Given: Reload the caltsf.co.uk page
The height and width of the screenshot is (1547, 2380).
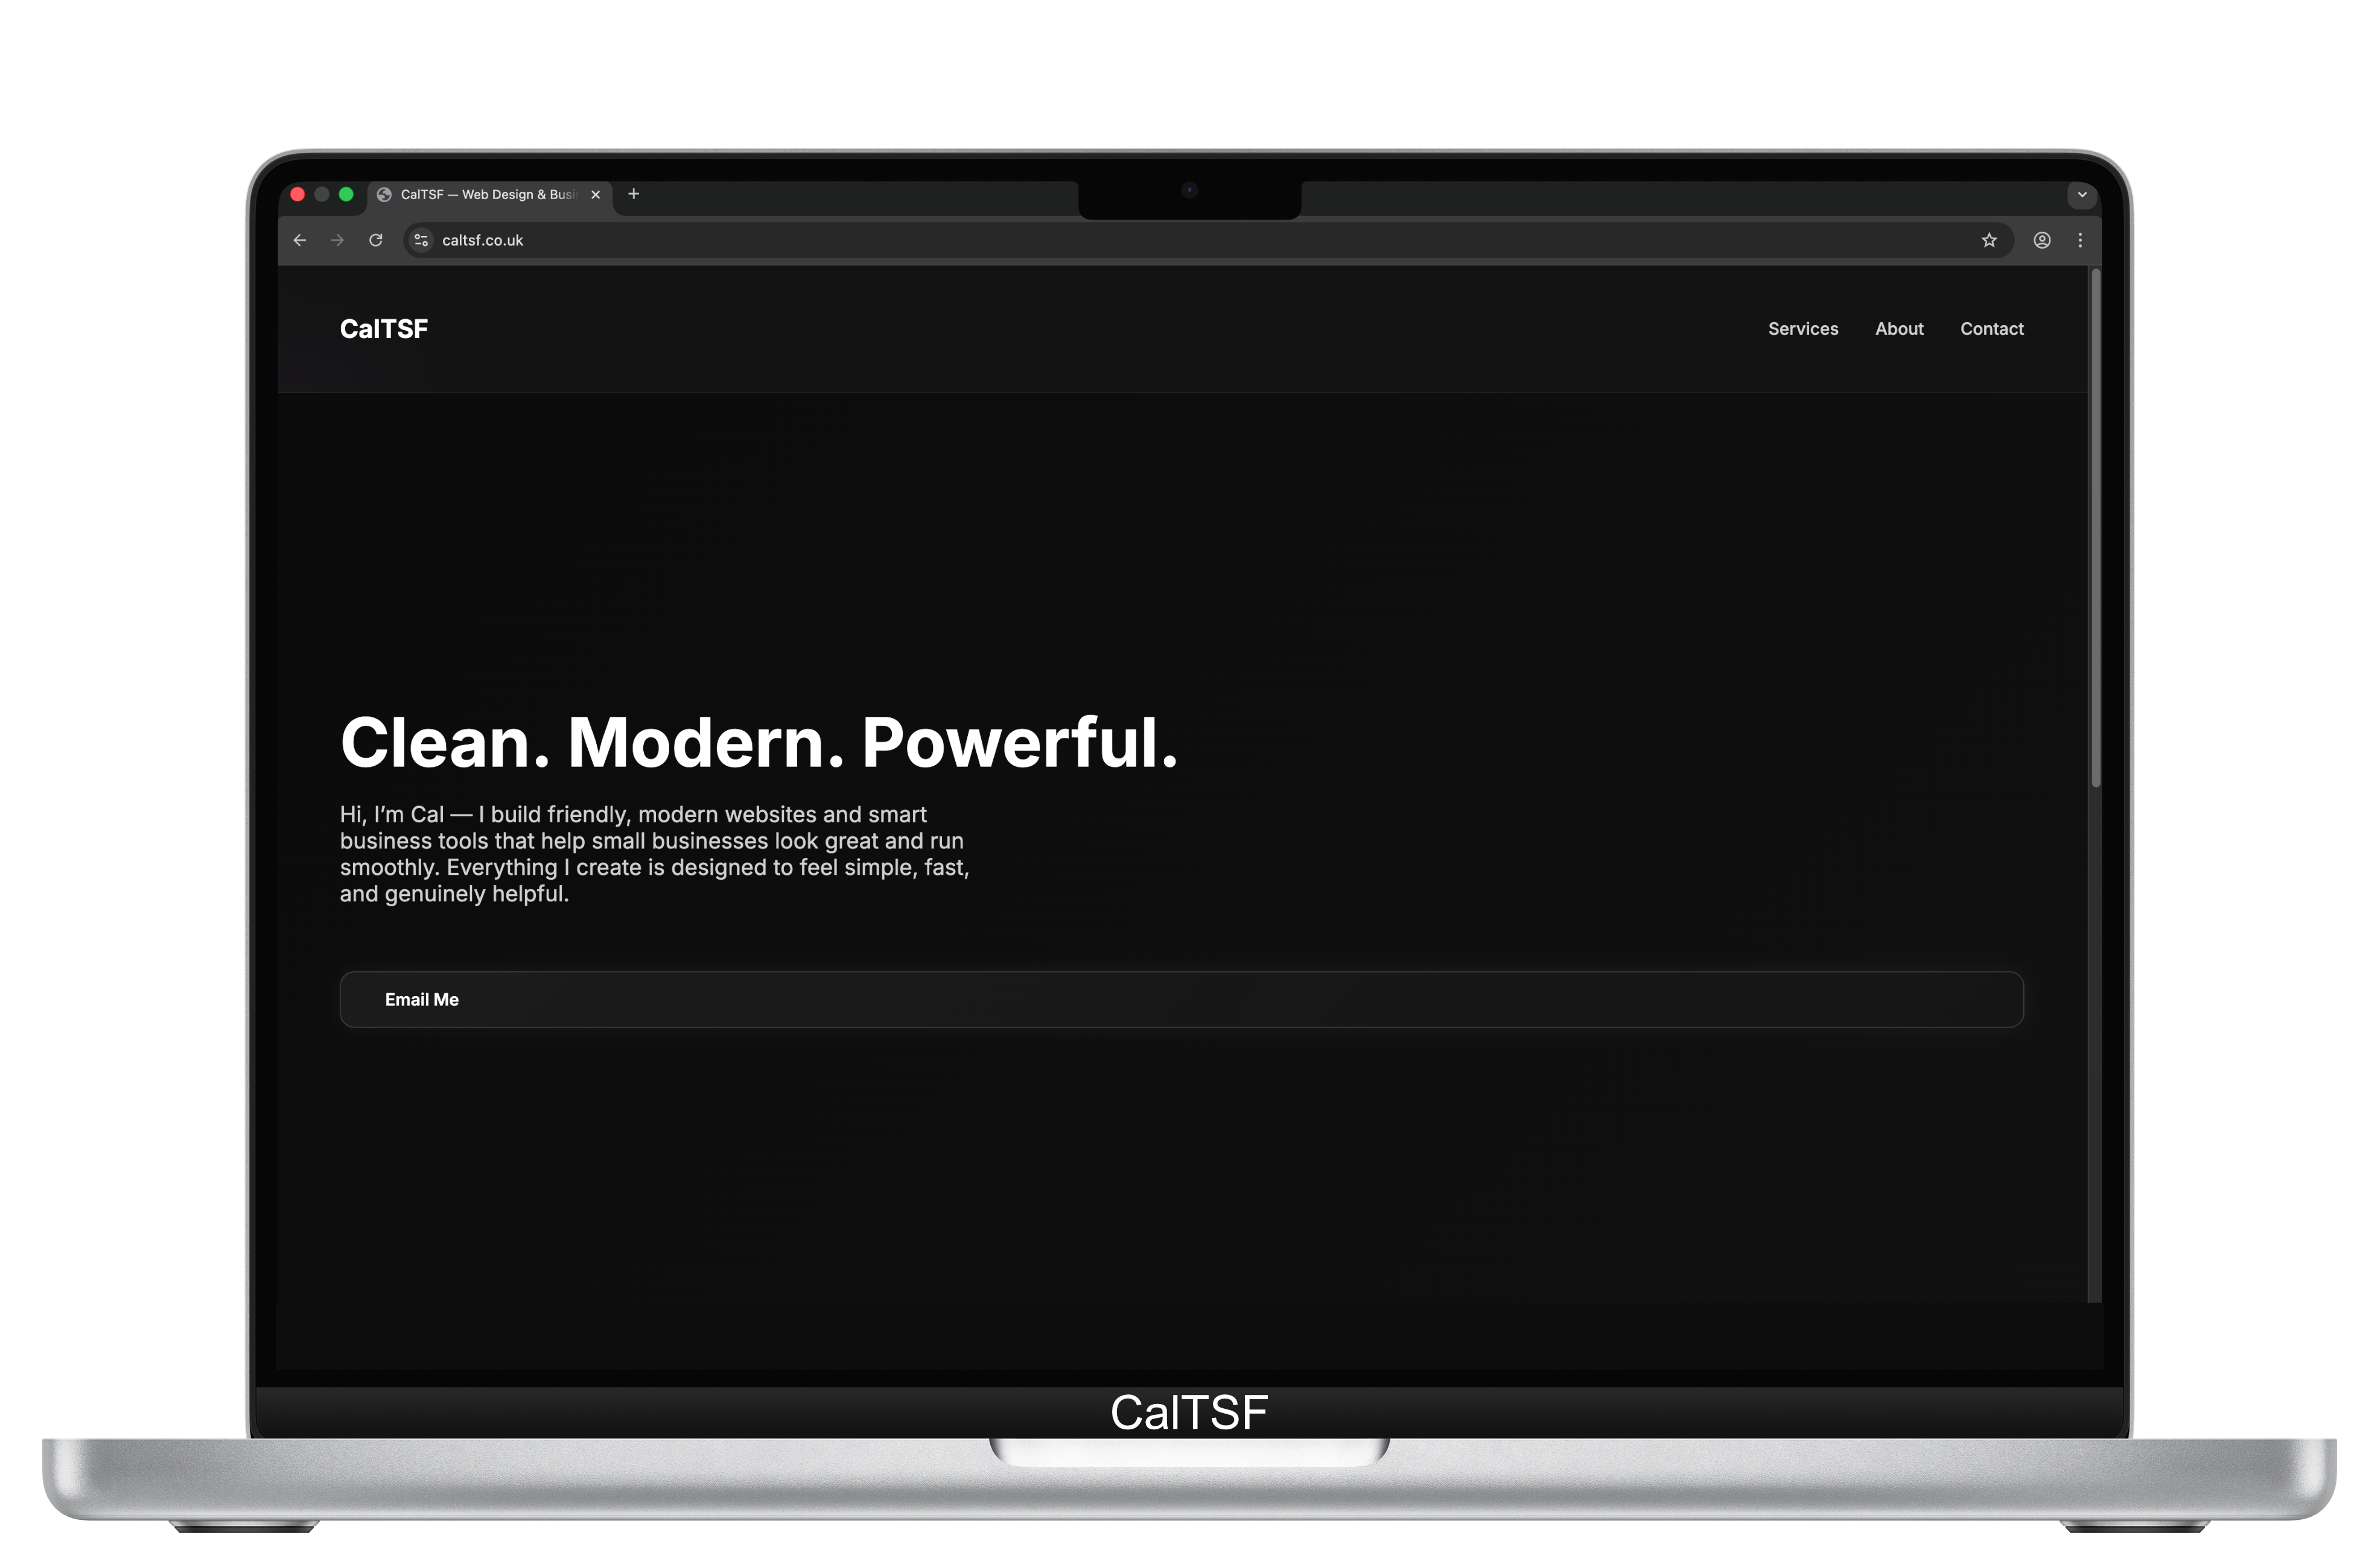Looking at the screenshot, I should [376, 240].
